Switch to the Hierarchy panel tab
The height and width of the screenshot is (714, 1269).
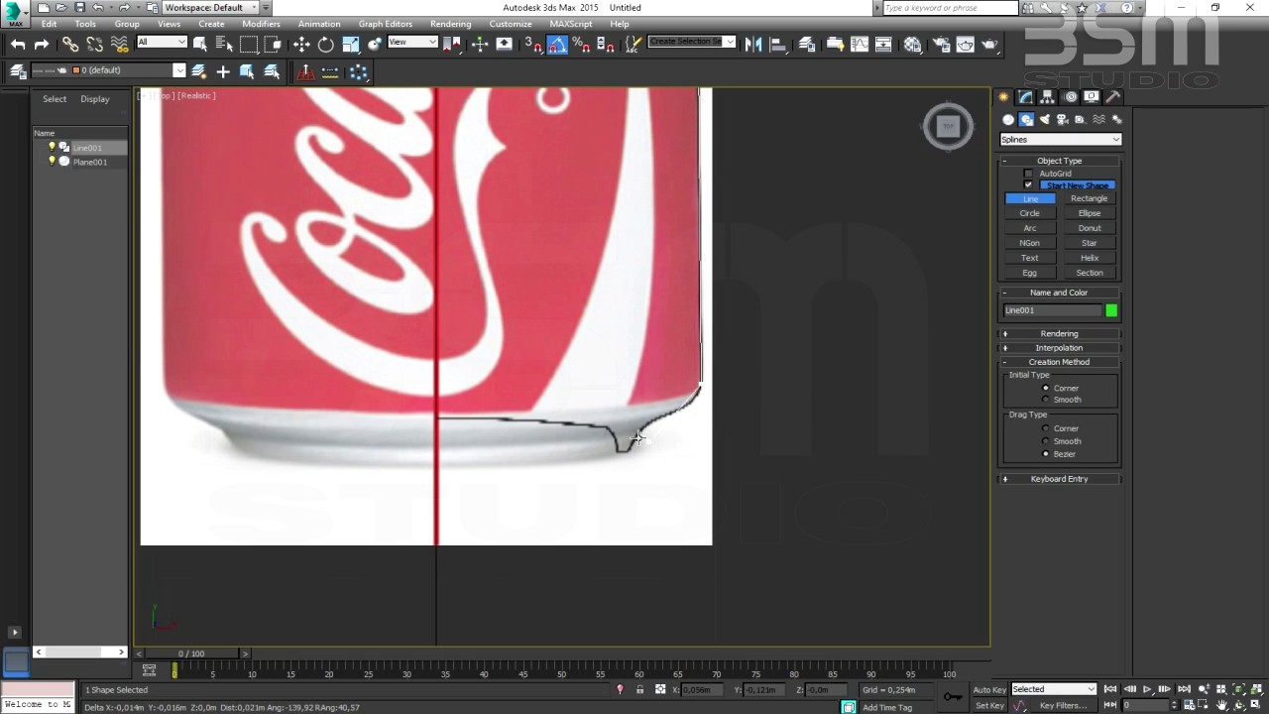pyautogui.click(x=1047, y=96)
